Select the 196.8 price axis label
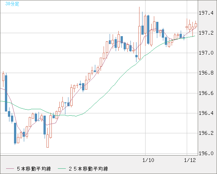Screen dimensions: 217x174 coord(206,73)
